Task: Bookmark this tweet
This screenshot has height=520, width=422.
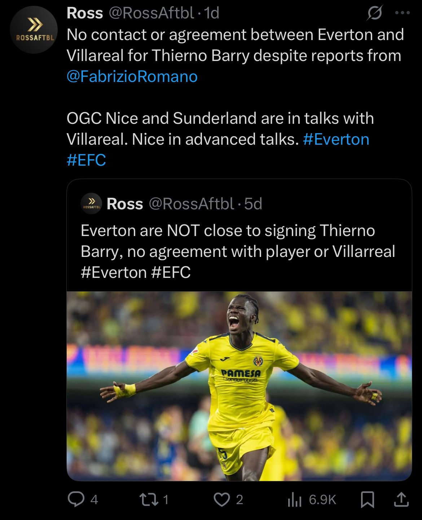Action: click(367, 499)
